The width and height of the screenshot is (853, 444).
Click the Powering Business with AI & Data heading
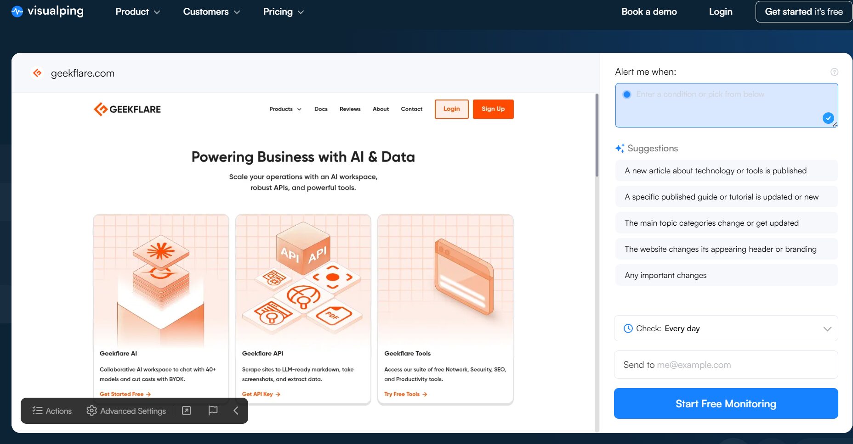tap(303, 157)
